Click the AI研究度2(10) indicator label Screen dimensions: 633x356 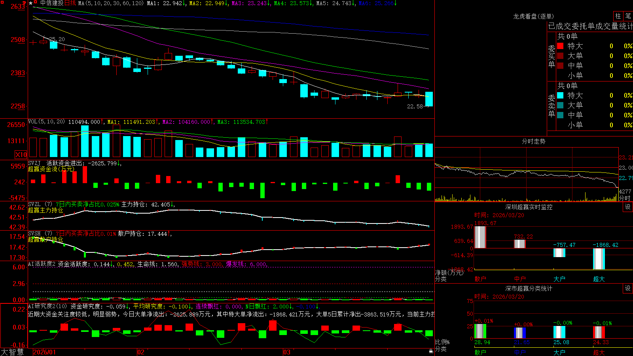click(47, 306)
